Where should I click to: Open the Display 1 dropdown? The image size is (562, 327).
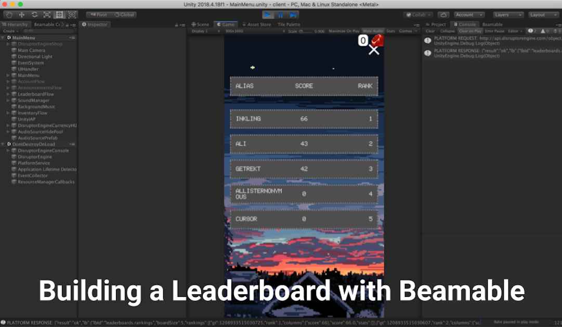click(x=206, y=31)
